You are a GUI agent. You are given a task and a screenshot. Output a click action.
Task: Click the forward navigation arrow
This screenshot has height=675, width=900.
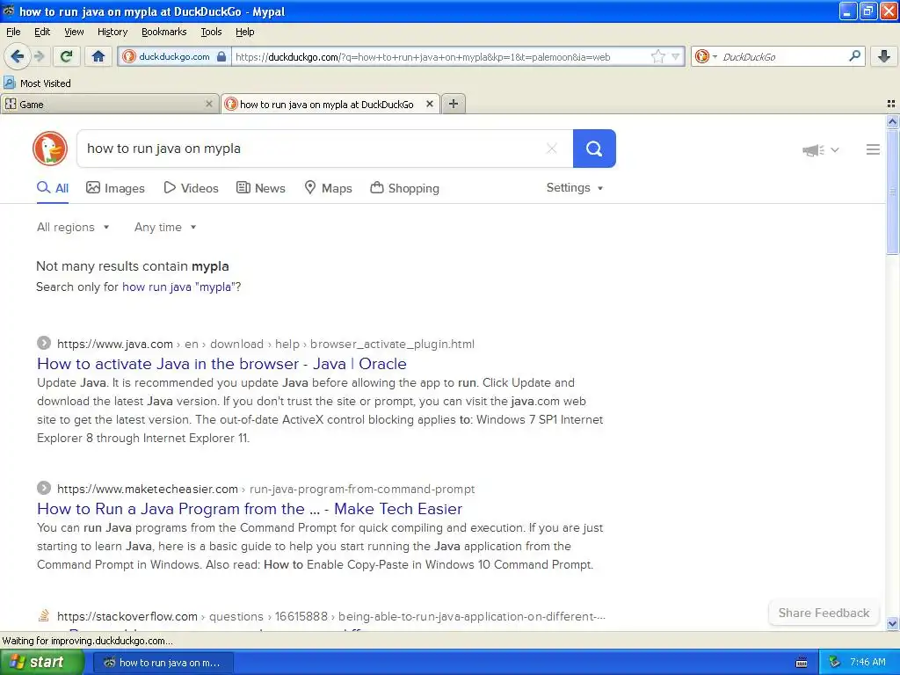click(40, 56)
